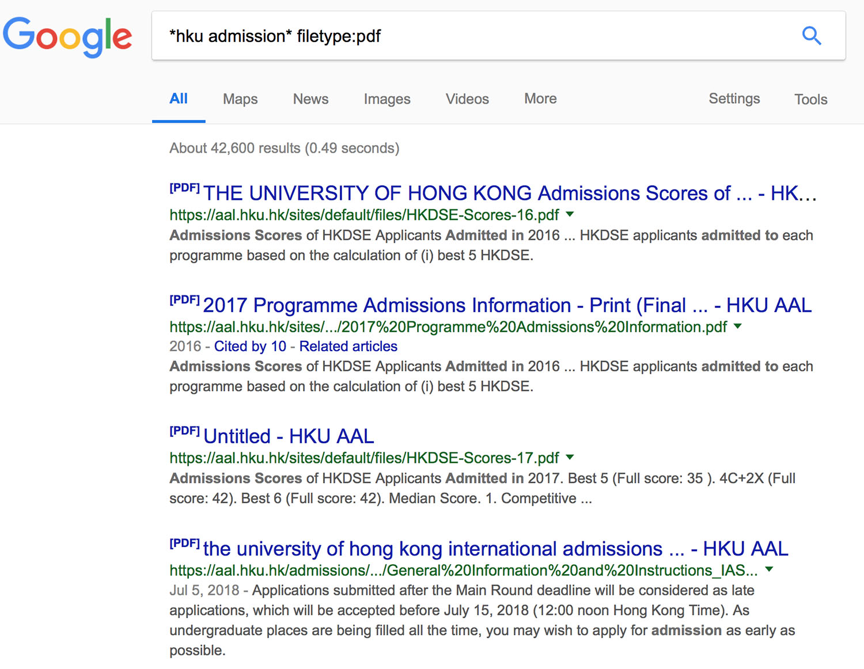The height and width of the screenshot is (669, 864).
Task: Click [PDF] label of the Untitled result
Action: [184, 431]
